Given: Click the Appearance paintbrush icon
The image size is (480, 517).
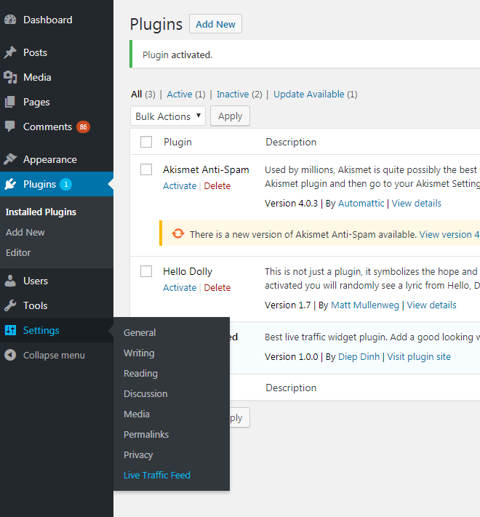Looking at the screenshot, I should tap(10, 159).
